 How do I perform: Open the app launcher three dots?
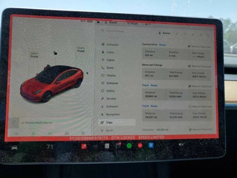[96, 146]
